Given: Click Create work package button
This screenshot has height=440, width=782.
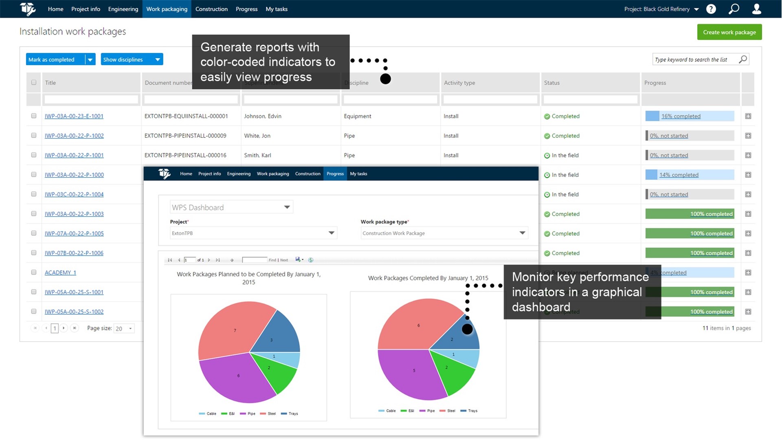Looking at the screenshot, I should point(729,32).
